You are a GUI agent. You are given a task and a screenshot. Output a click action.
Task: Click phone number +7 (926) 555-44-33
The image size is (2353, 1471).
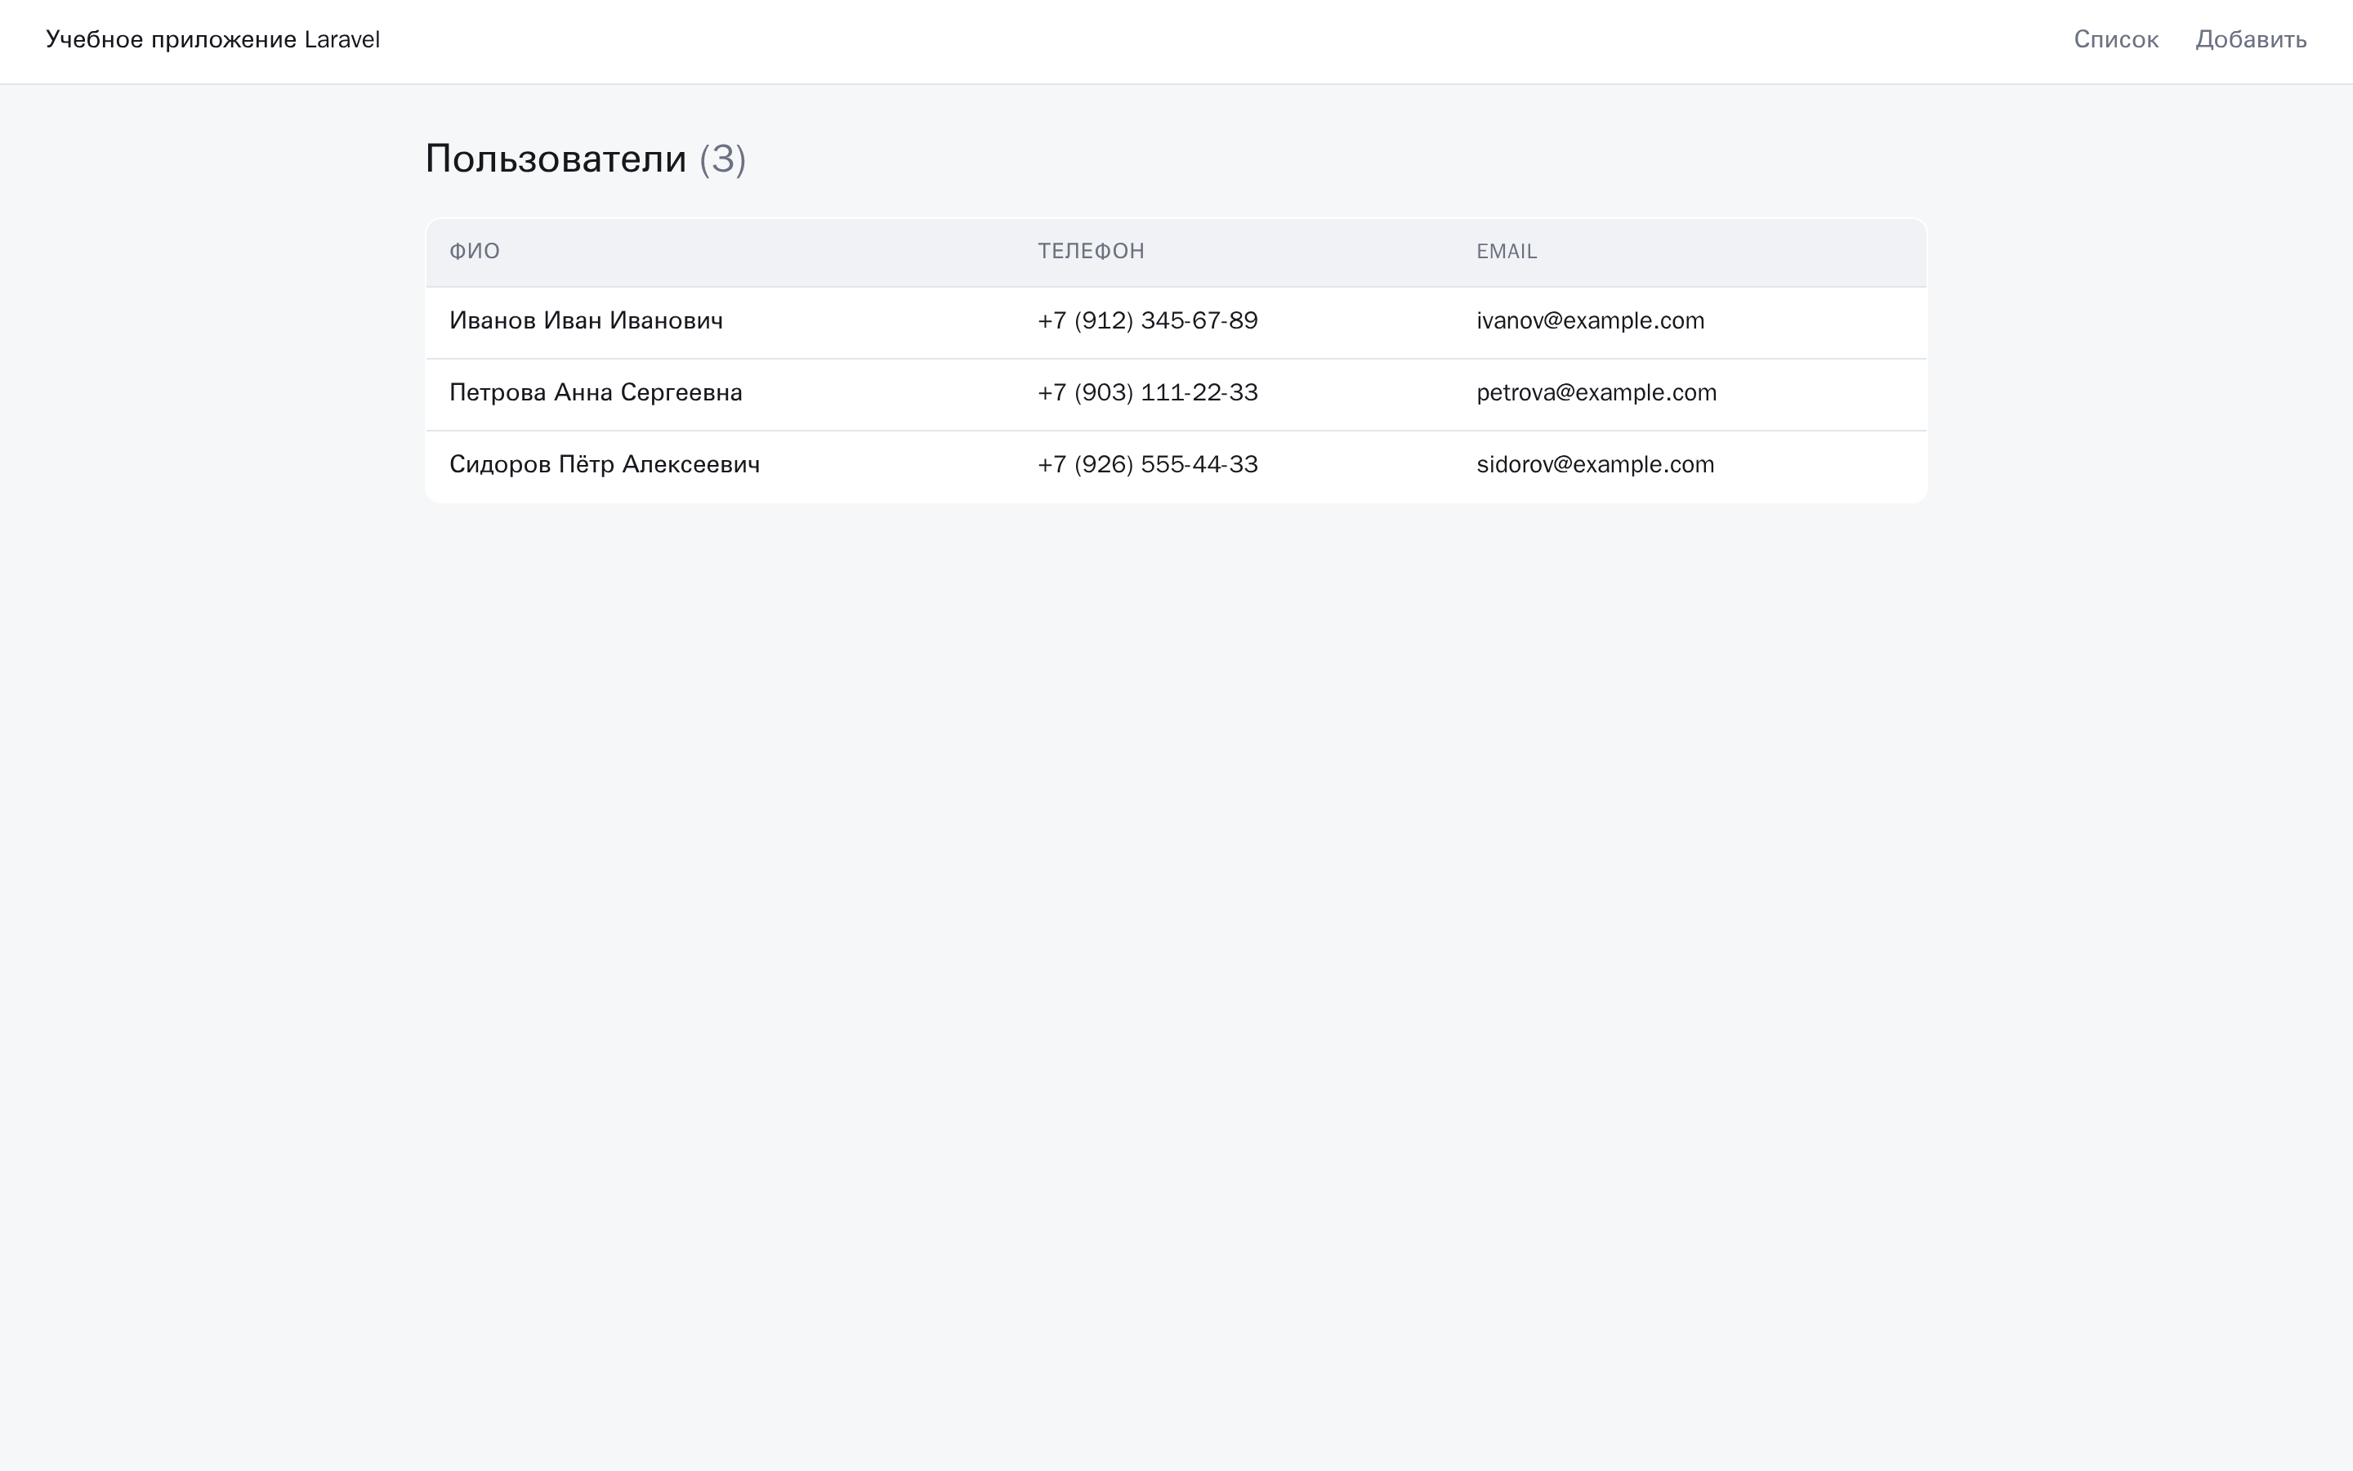pyautogui.click(x=1147, y=465)
